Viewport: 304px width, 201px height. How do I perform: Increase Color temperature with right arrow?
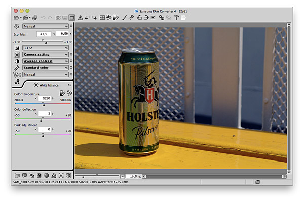tap(53, 98)
